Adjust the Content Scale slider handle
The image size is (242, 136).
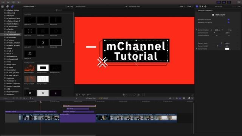pos(214,33)
